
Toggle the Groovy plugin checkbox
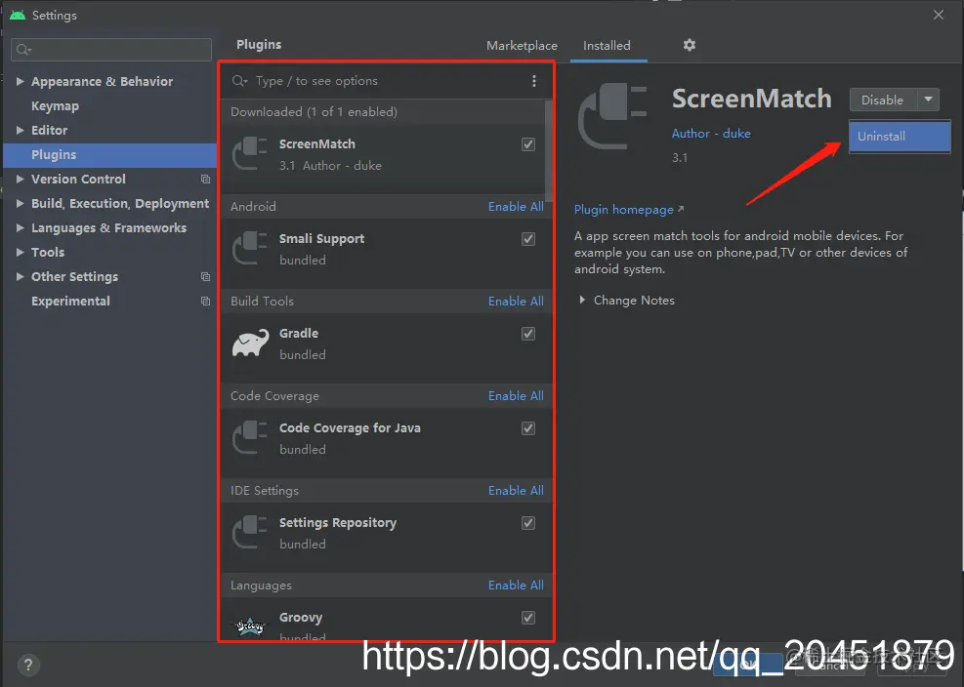(x=528, y=618)
